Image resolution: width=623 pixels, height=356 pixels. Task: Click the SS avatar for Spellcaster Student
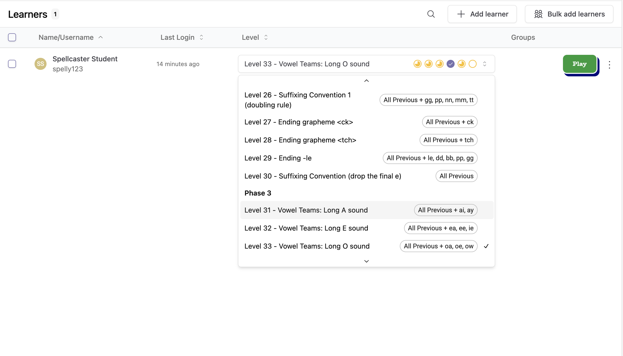coord(40,64)
